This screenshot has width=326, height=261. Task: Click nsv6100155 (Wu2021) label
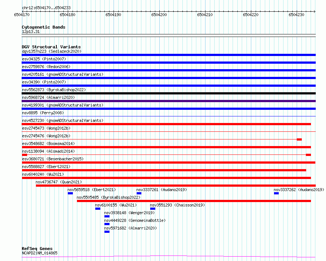tap(116, 205)
